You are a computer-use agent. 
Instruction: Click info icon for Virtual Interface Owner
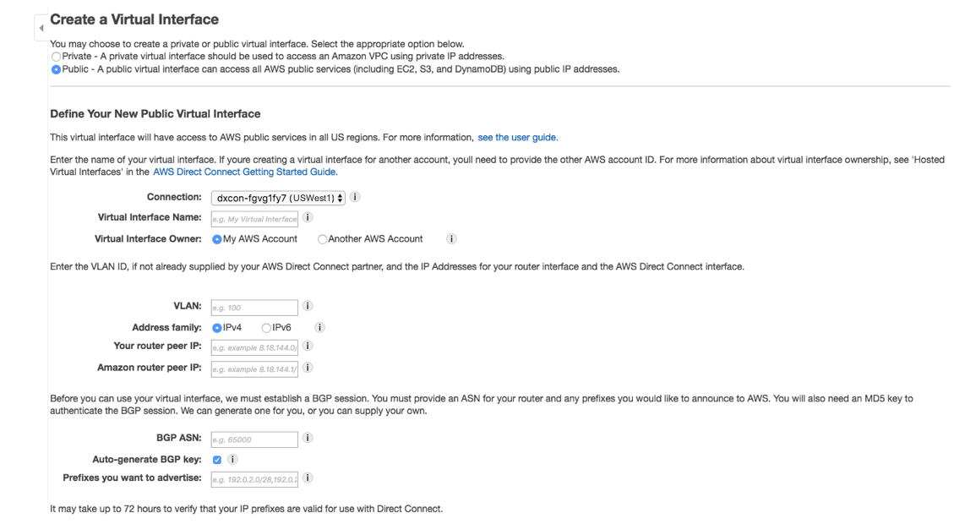click(x=452, y=239)
